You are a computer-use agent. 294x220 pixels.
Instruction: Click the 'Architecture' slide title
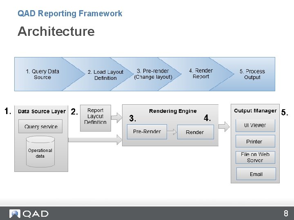click(56, 31)
